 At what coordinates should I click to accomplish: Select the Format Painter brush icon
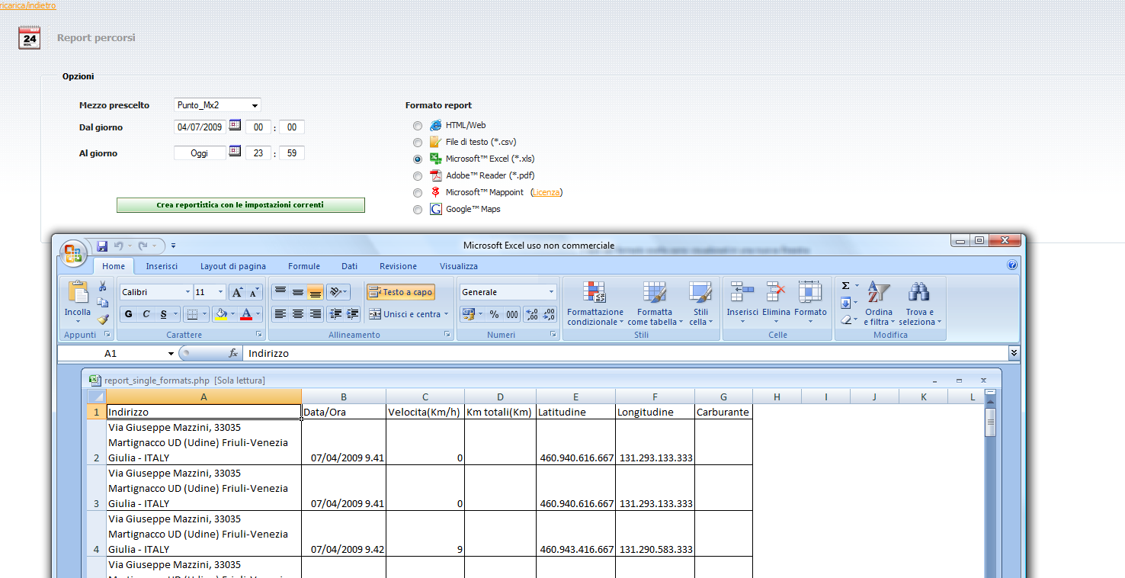pos(102,320)
